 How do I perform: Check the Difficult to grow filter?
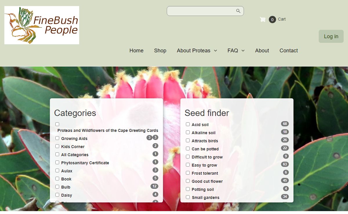point(188,156)
